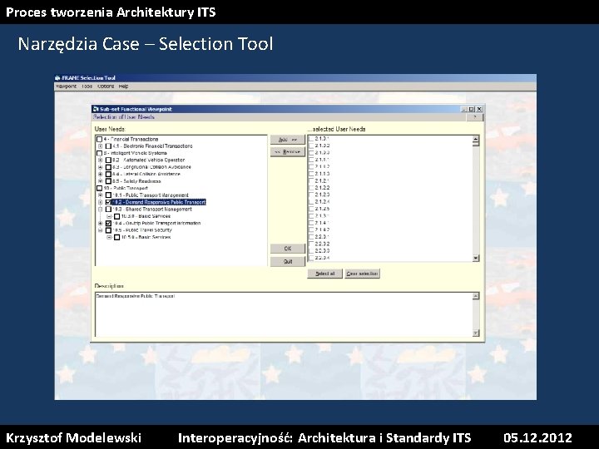Screen dimensions: 599x449
Task: Click the selected User Needs scroll down arrow
Action: pos(476,259)
